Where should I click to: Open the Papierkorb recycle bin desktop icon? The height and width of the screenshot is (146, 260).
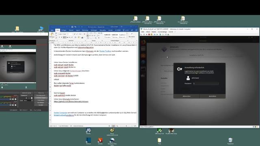[x=230, y=141]
